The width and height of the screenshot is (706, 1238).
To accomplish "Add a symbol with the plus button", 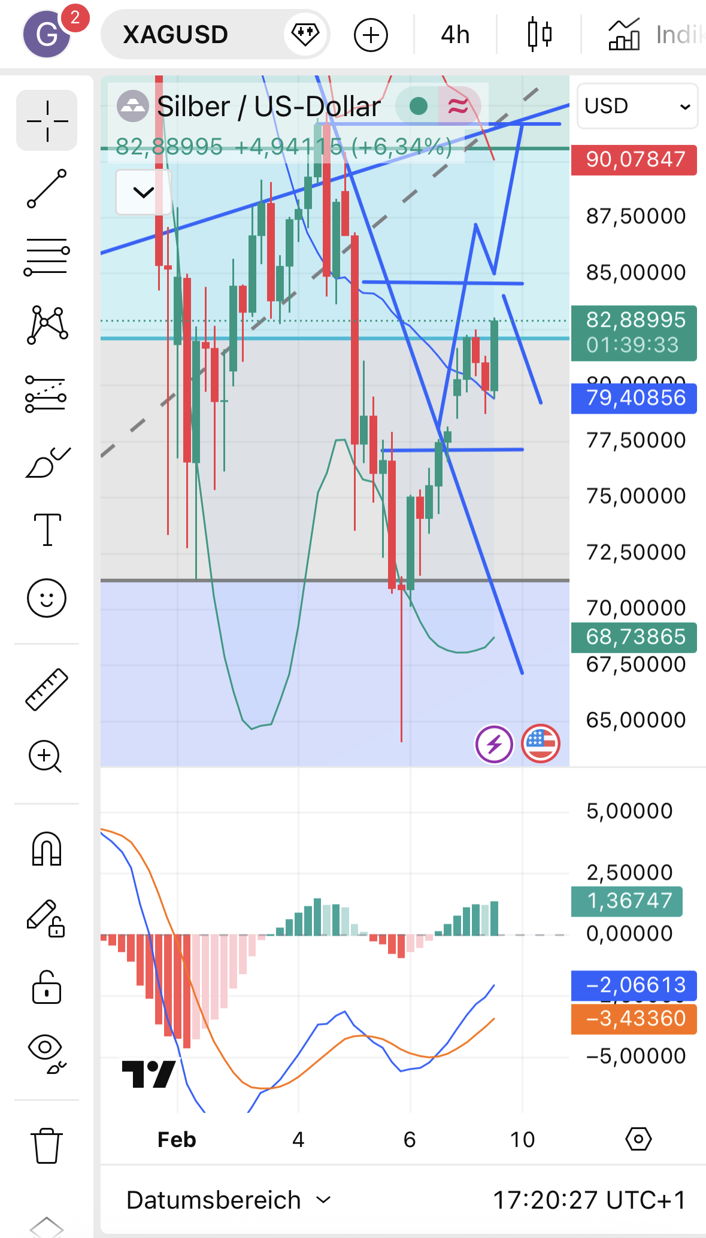I will 371,35.
